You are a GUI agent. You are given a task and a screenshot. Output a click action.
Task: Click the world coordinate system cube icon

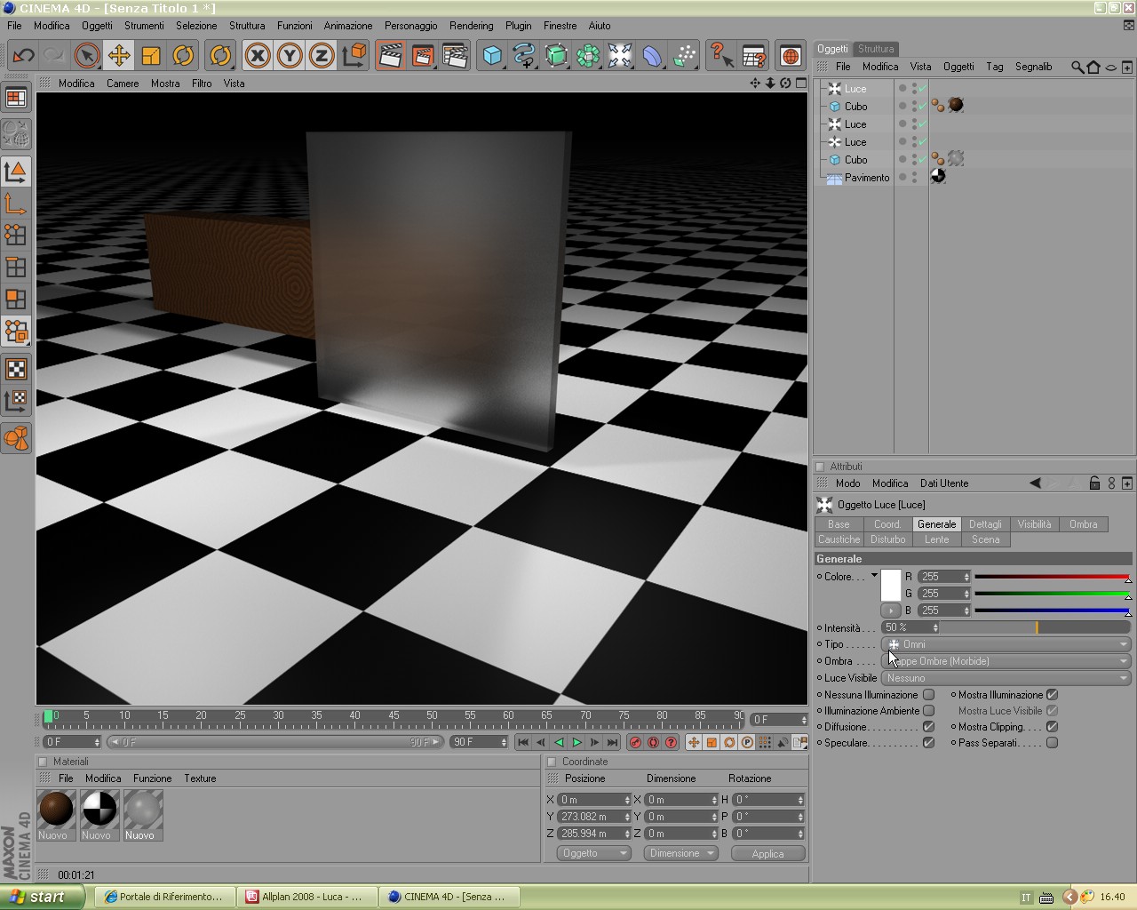point(354,56)
